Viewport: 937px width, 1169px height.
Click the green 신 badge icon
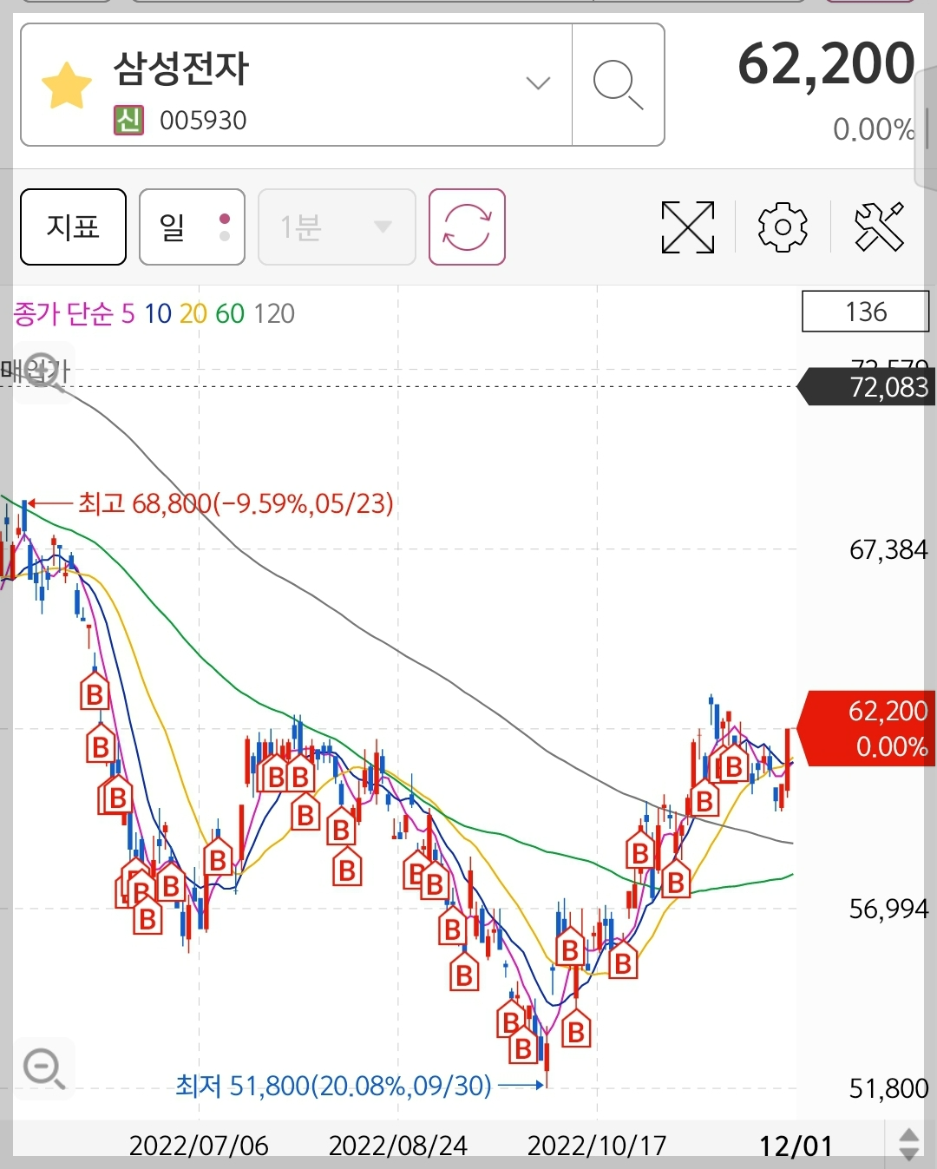(128, 120)
